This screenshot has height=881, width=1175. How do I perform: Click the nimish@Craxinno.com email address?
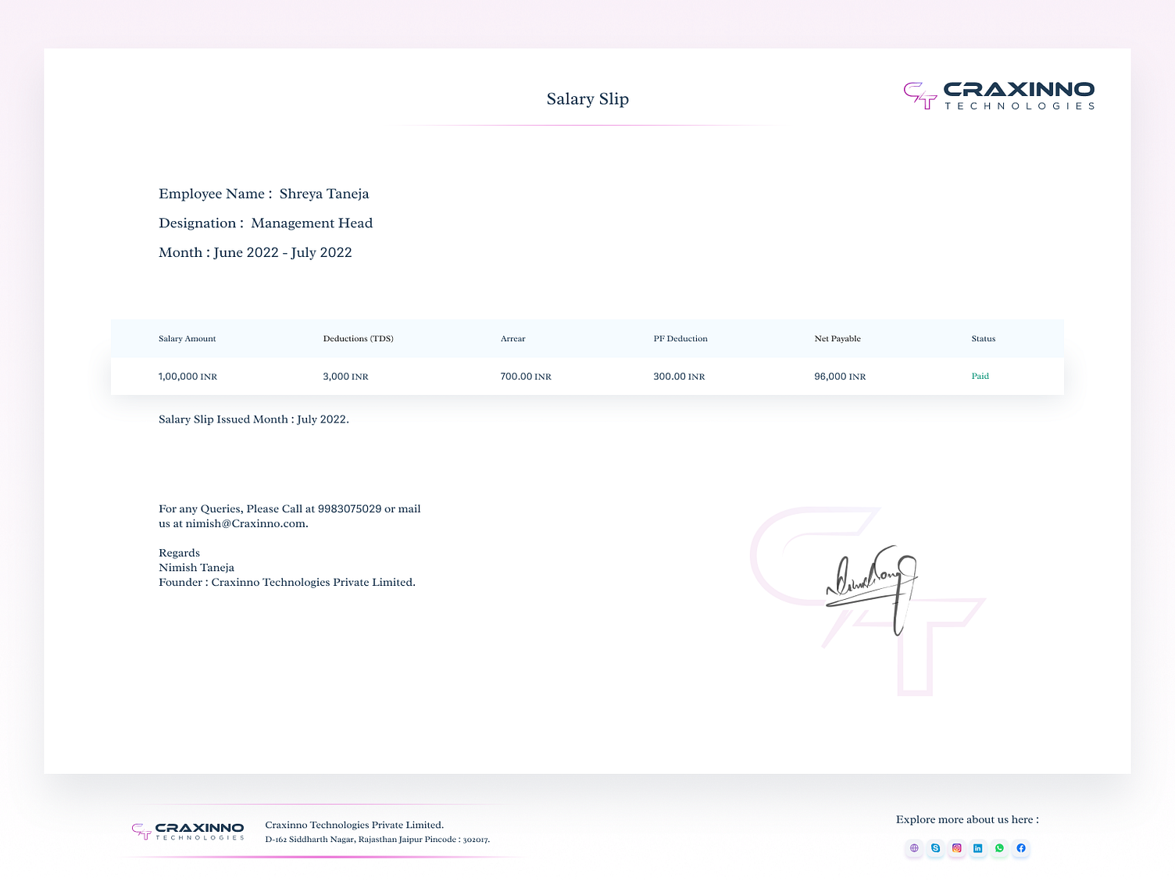247,524
